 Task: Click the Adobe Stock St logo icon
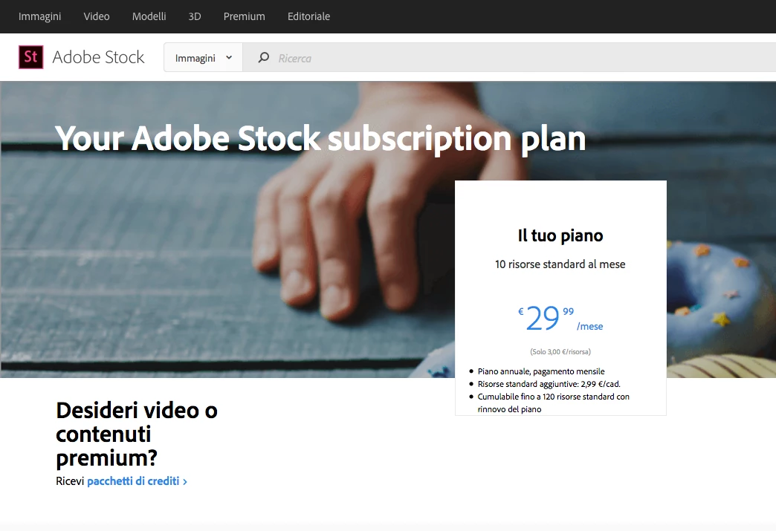coord(30,57)
